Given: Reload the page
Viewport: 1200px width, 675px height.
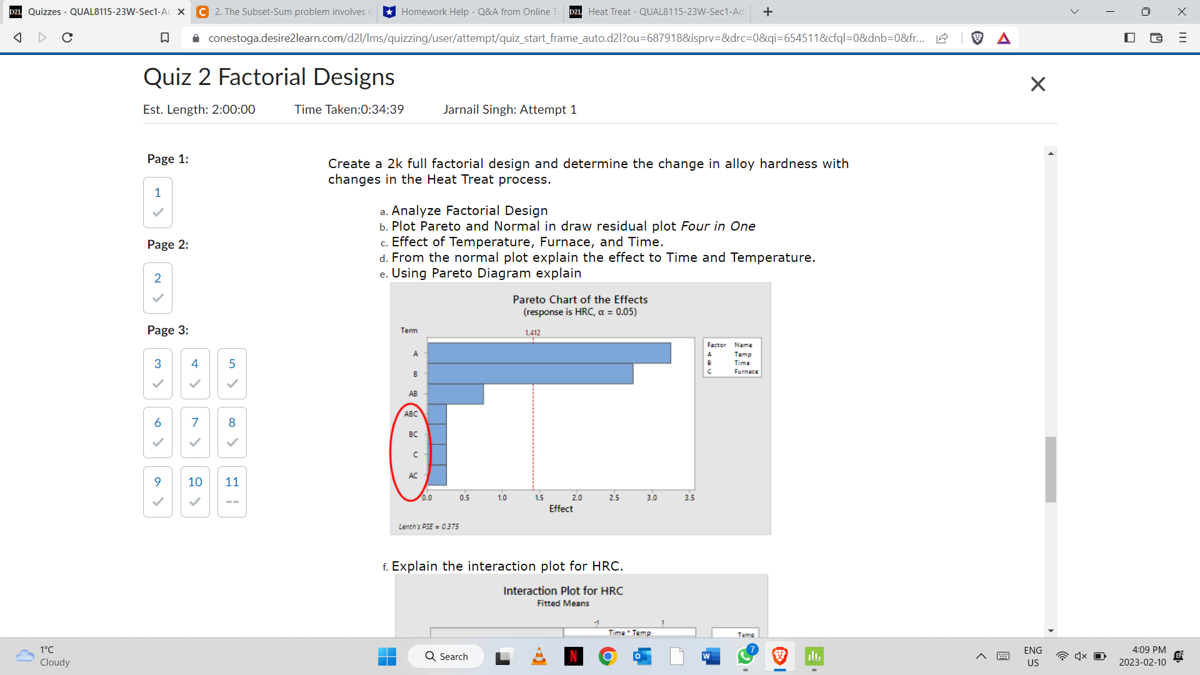Looking at the screenshot, I should [67, 38].
